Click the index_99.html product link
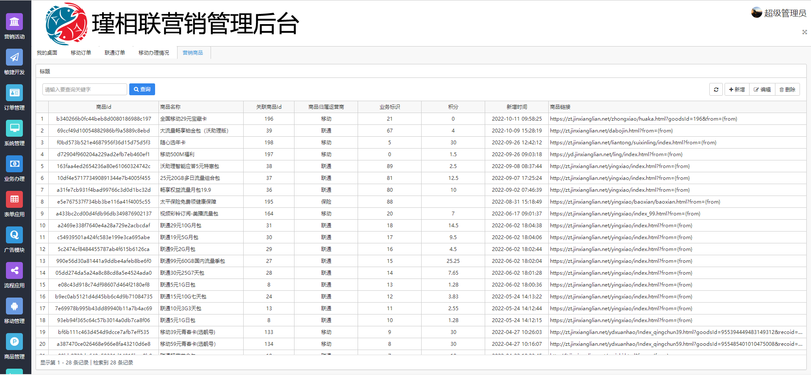 (x=625, y=214)
